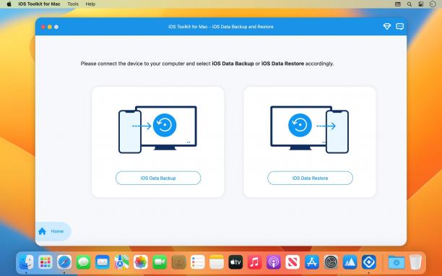This screenshot has height=276, width=442.
Task: Open the Help menu
Action: coord(90,4)
